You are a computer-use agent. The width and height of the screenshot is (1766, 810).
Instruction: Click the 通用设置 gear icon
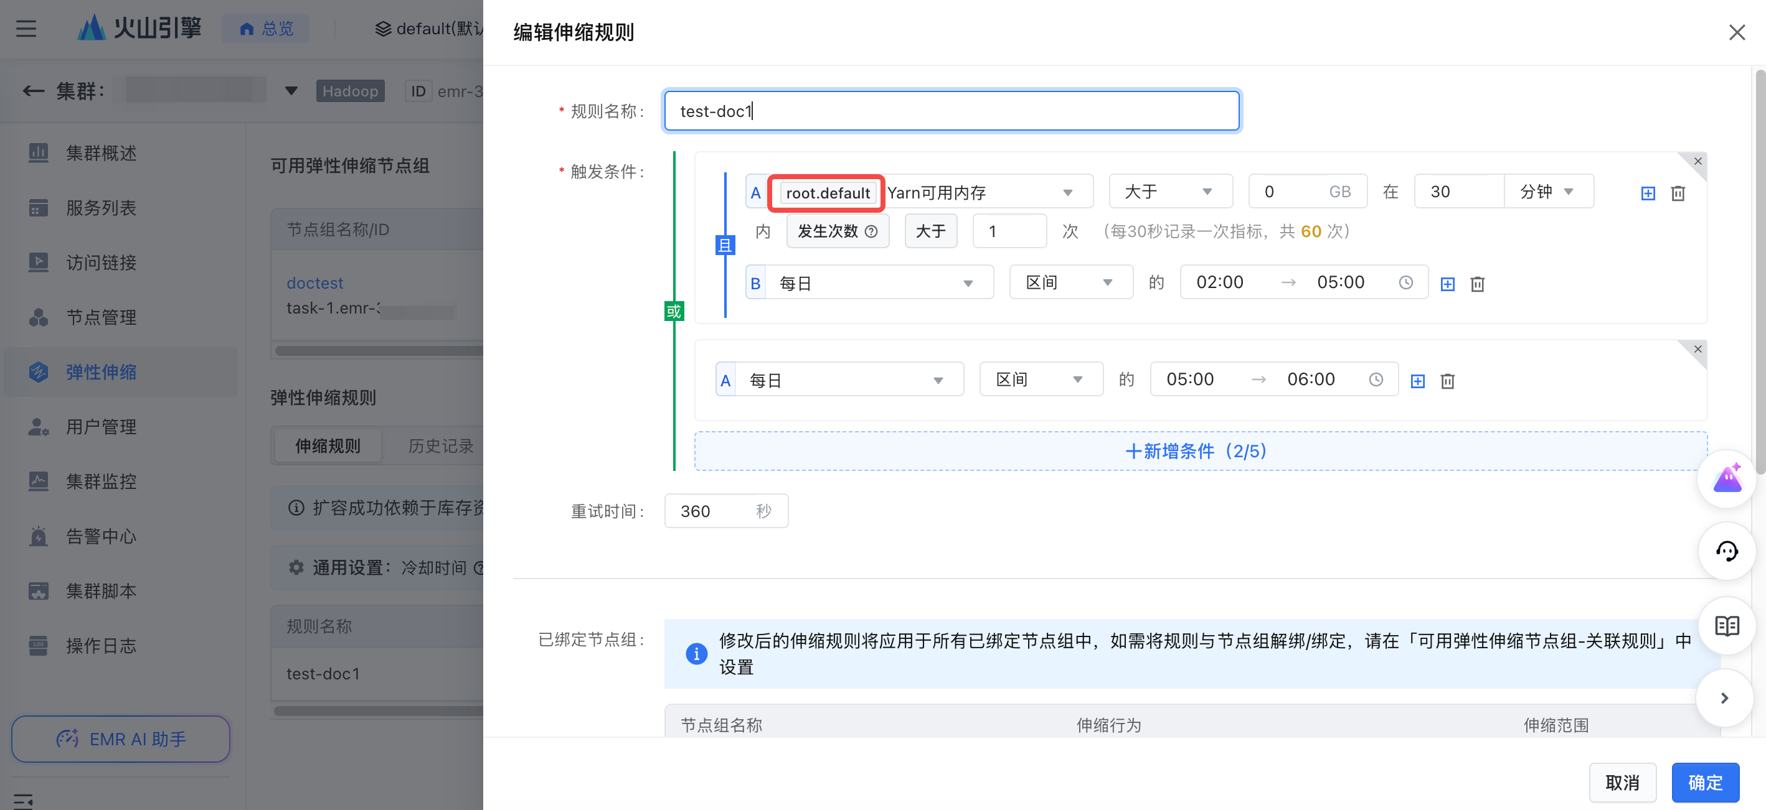point(296,567)
